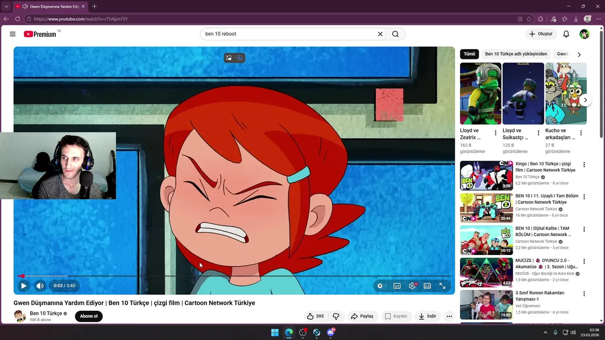Open 'BEN 10 | Dijital Kalite' video title
This screenshot has width=605, height=340.
pos(543,231)
